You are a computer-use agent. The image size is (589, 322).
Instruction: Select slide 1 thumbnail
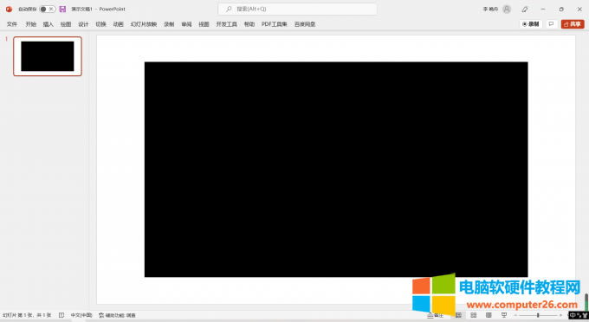tap(48, 56)
